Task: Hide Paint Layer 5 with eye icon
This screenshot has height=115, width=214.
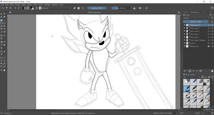Action: pos(184,25)
